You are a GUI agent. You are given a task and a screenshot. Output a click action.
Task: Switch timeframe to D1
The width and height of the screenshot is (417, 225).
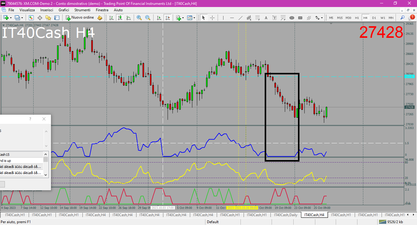pyautogui.click(x=374, y=18)
